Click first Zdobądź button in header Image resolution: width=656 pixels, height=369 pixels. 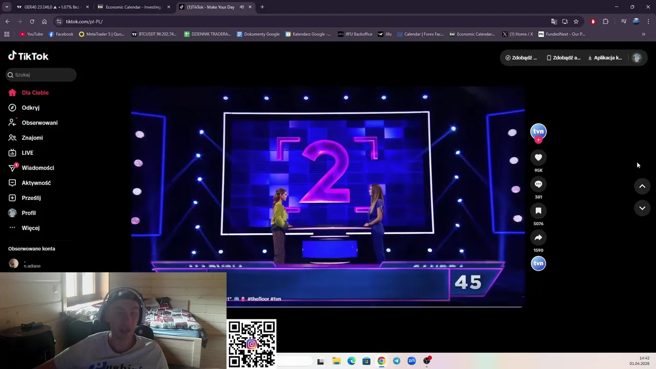coord(521,58)
